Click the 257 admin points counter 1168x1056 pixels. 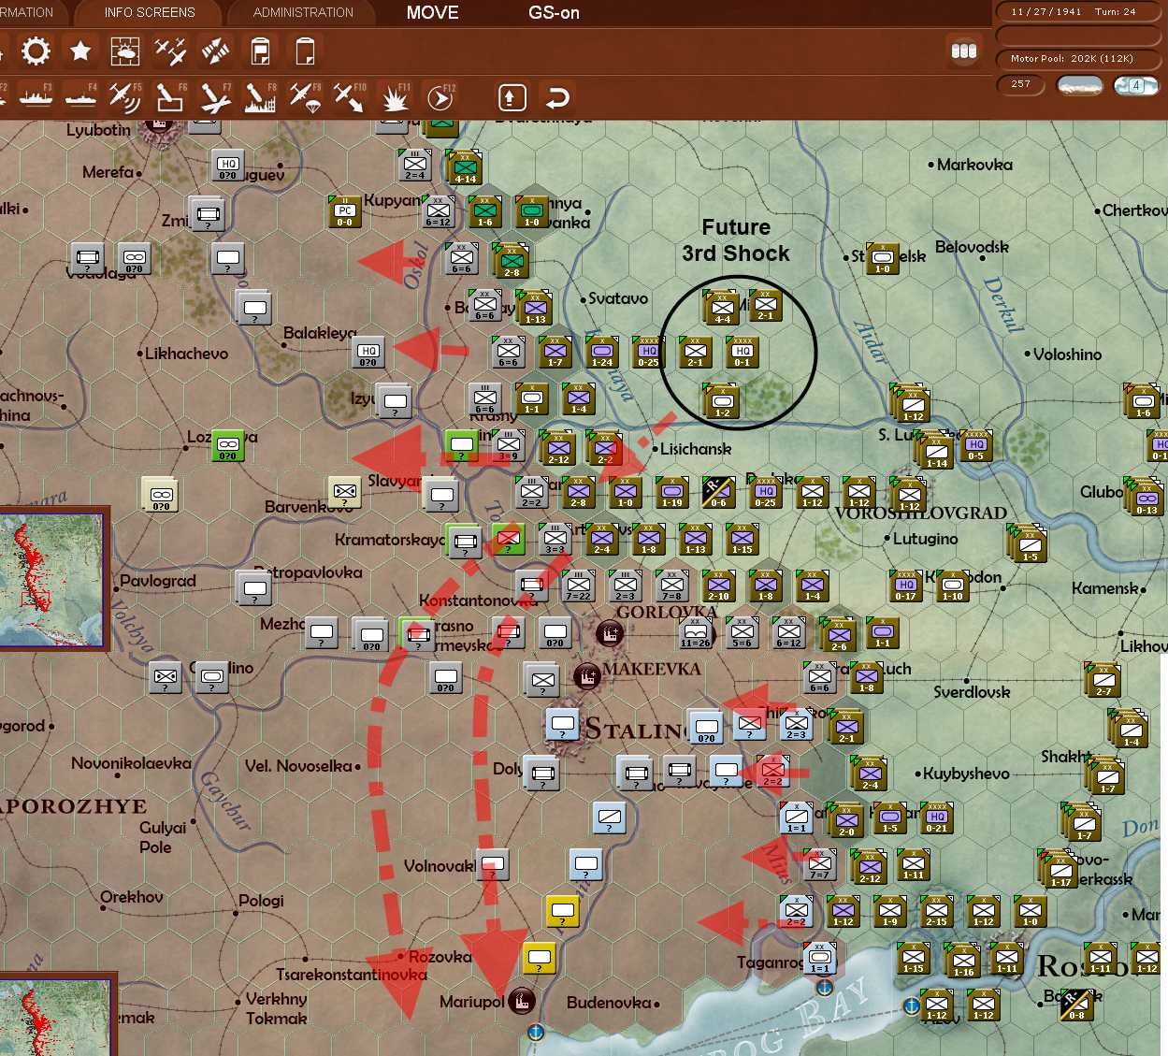click(1020, 84)
